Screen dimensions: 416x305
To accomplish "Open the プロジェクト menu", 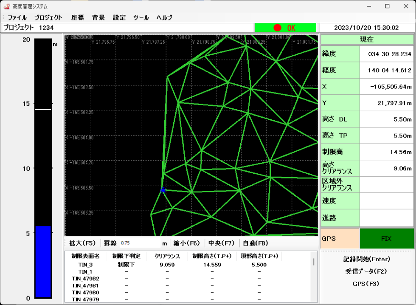I will tap(48, 18).
